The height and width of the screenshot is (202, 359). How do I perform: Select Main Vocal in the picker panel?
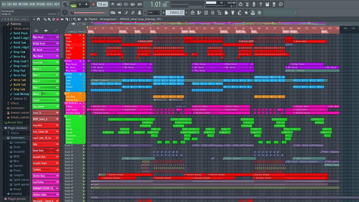point(46,37)
